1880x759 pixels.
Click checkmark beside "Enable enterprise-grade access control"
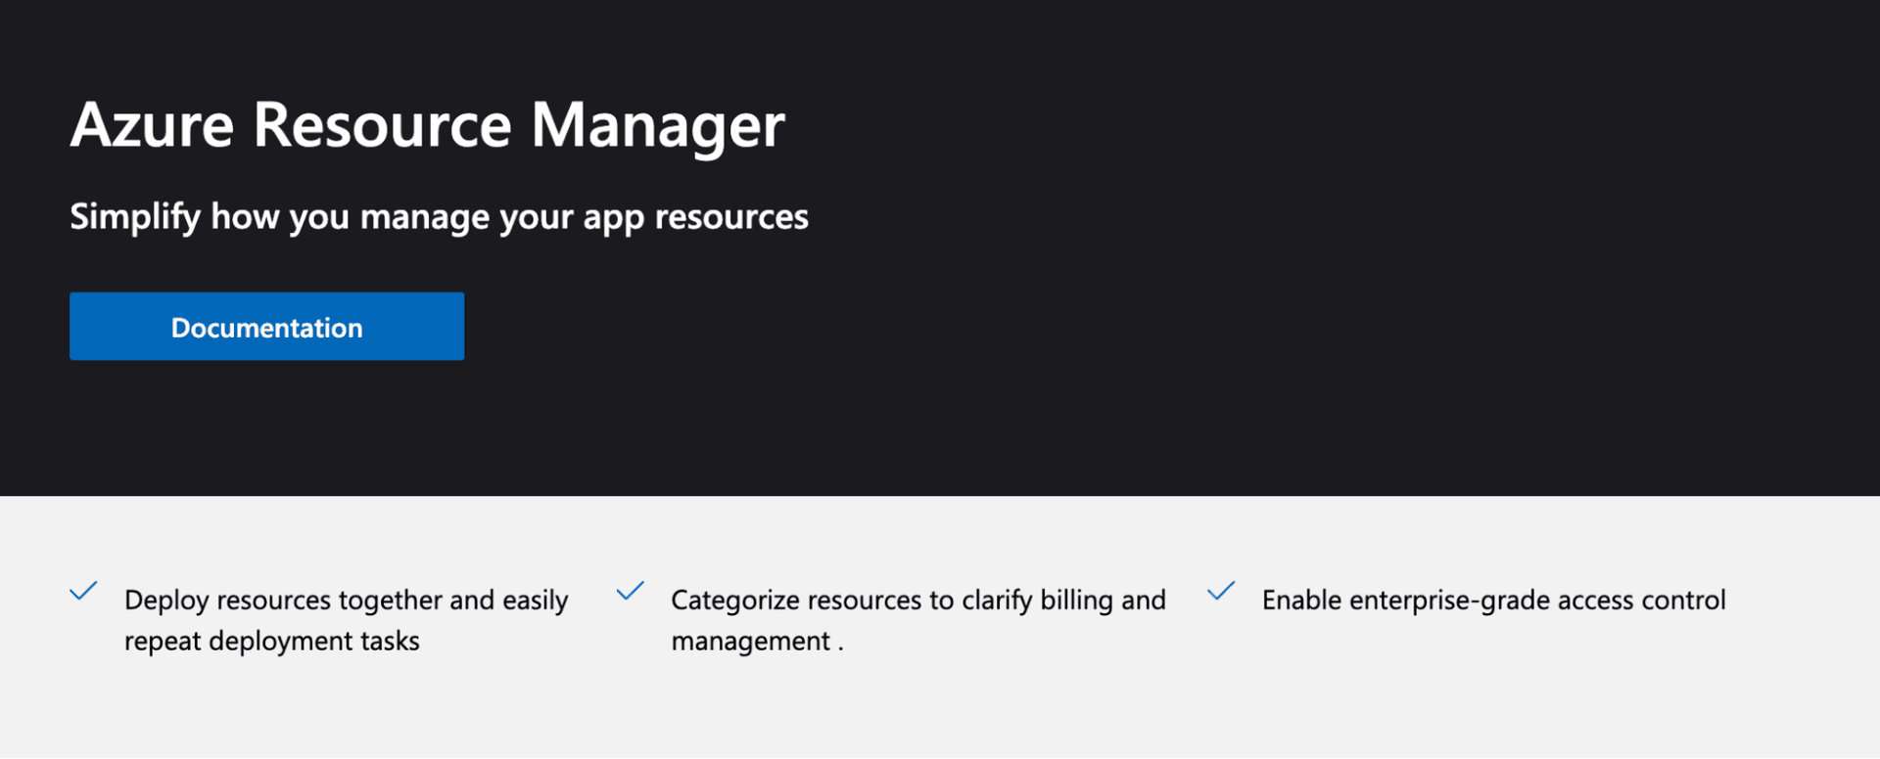tap(1221, 591)
